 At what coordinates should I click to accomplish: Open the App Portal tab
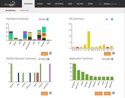(x=59, y=4)
